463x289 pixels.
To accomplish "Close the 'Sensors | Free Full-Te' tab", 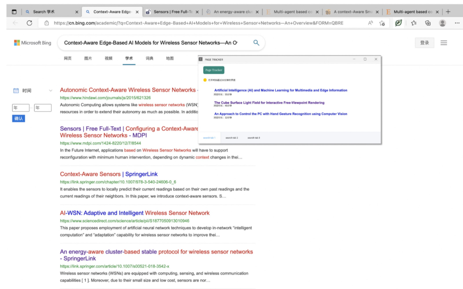I will [197, 12].
